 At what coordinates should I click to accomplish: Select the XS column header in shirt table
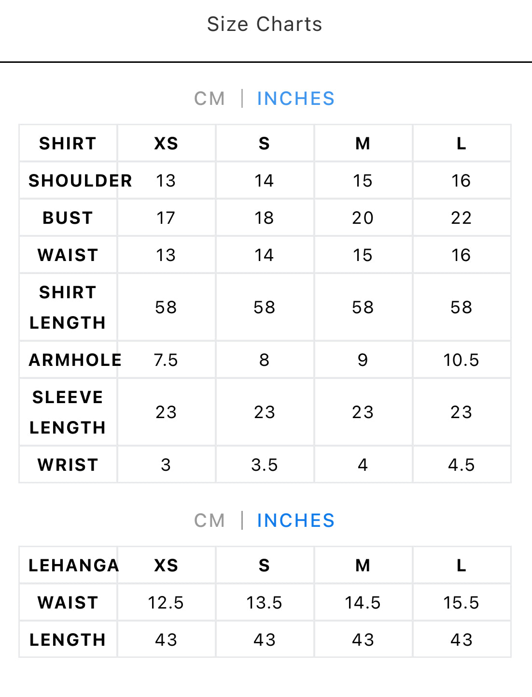pyautogui.click(x=166, y=144)
